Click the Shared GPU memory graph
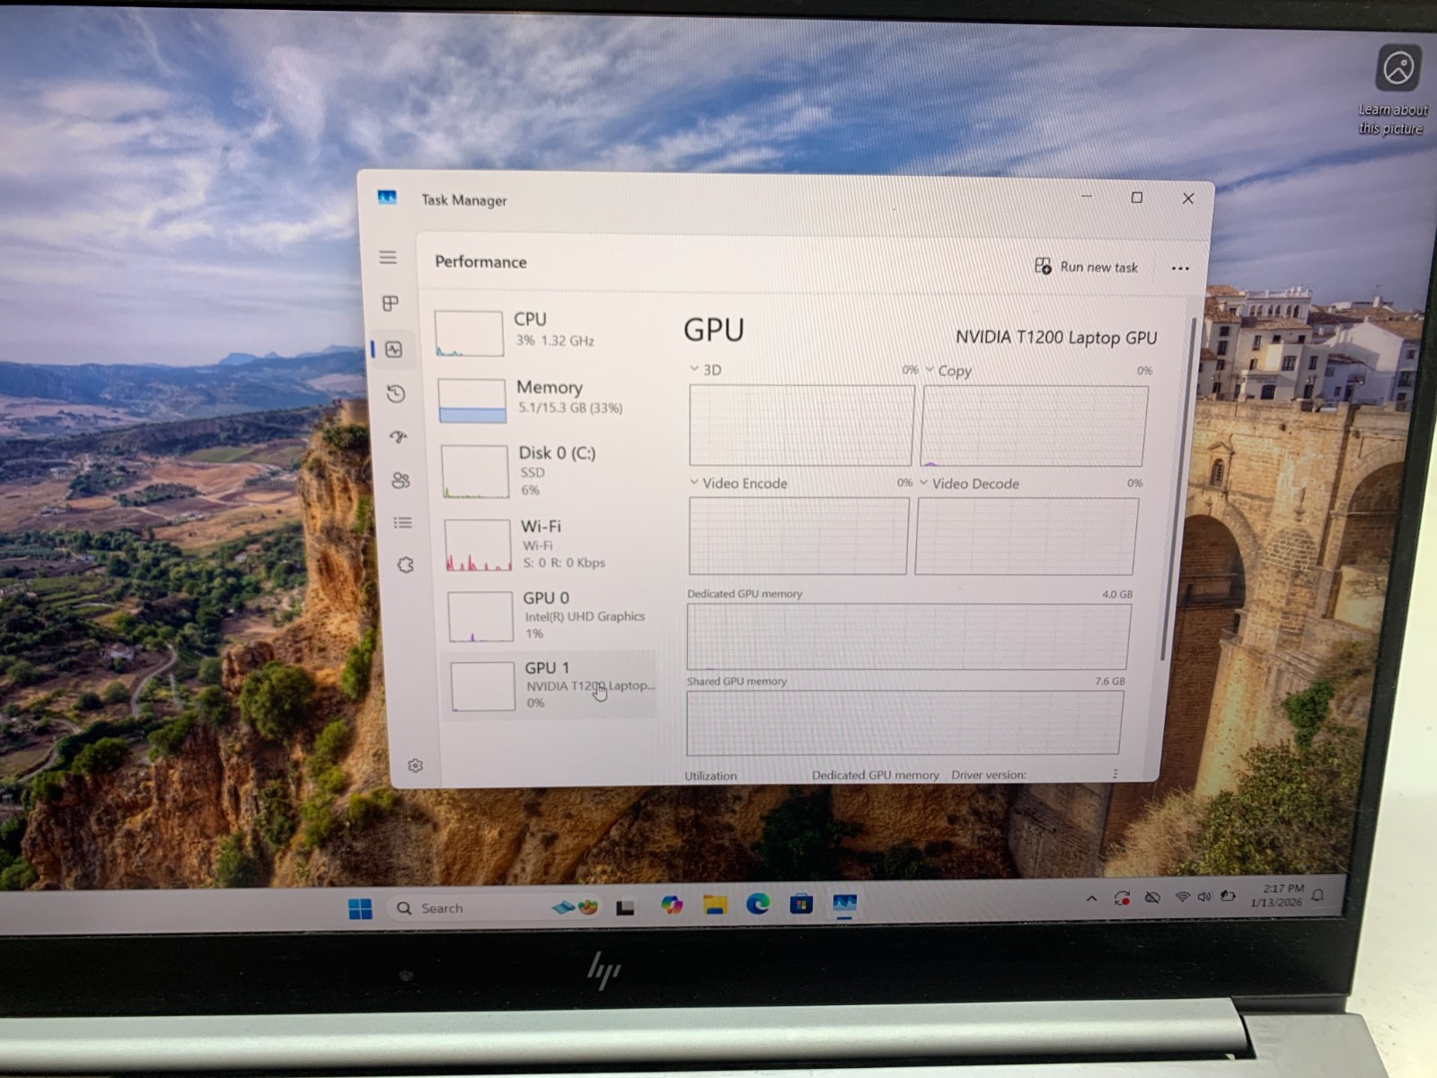This screenshot has width=1437, height=1078. point(904,722)
